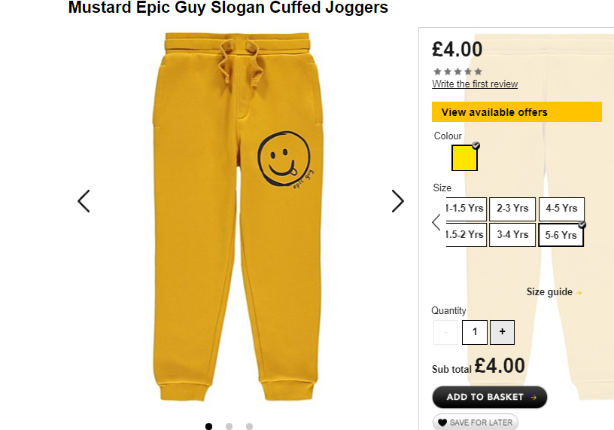Click the Size guide arrow icon
Image resolution: width=614 pixels, height=430 pixels.
point(579,292)
